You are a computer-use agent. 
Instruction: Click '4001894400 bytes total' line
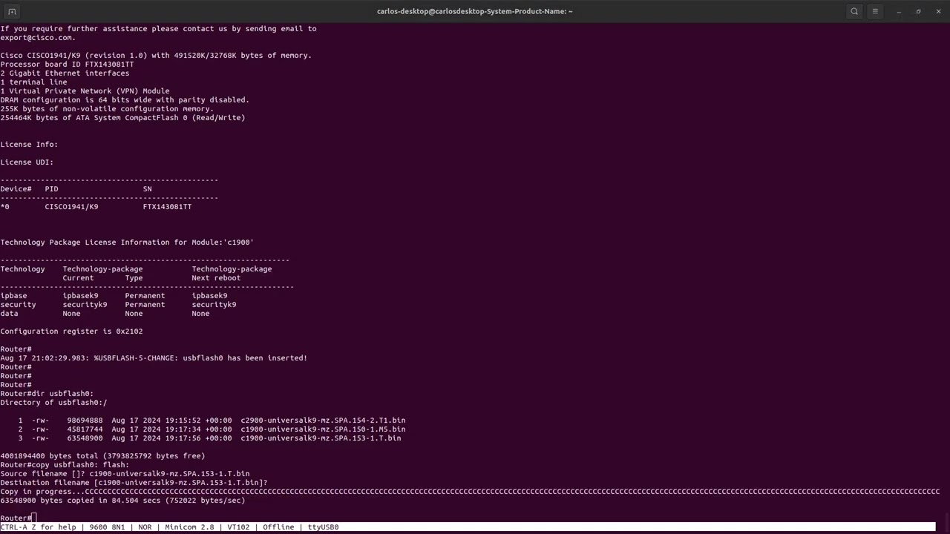tap(102, 456)
